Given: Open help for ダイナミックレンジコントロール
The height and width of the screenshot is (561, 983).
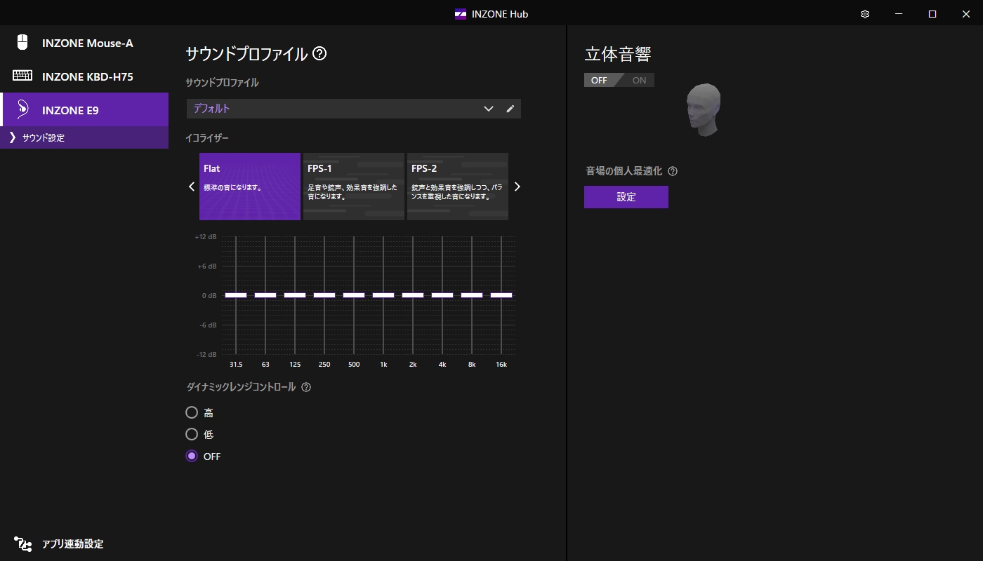Looking at the screenshot, I should (306, 387).
